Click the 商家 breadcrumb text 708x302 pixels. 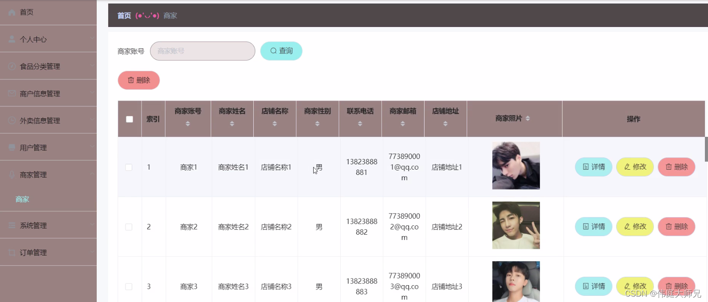tap(170, 15)
